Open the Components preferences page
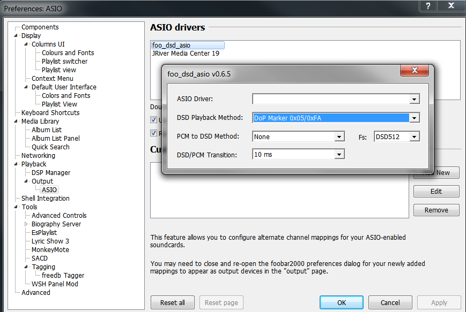 40,27
